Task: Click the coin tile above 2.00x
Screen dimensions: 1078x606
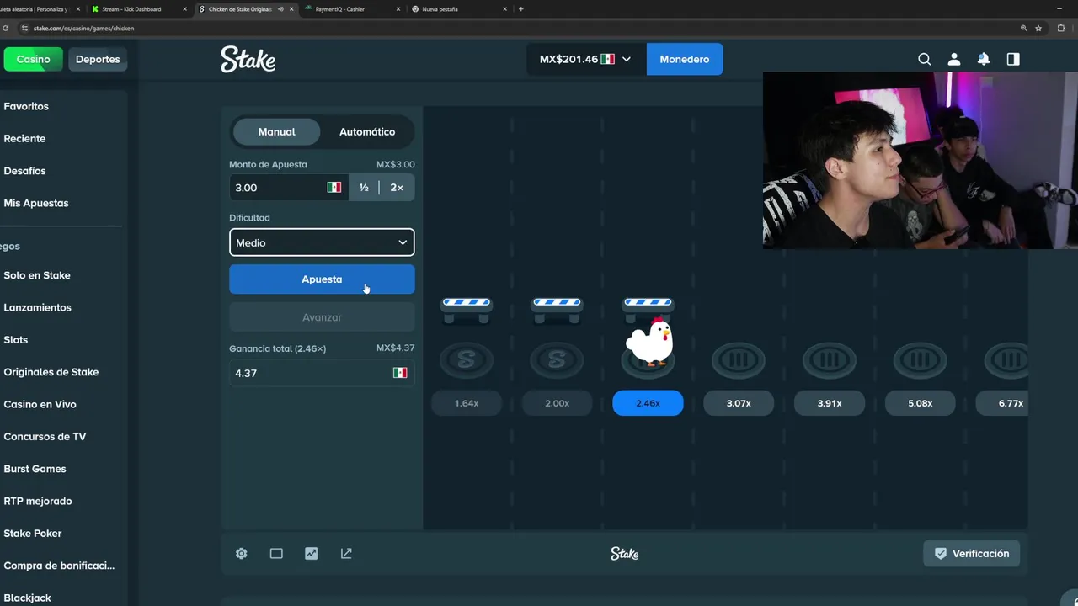Action: [x=557, y=360]
